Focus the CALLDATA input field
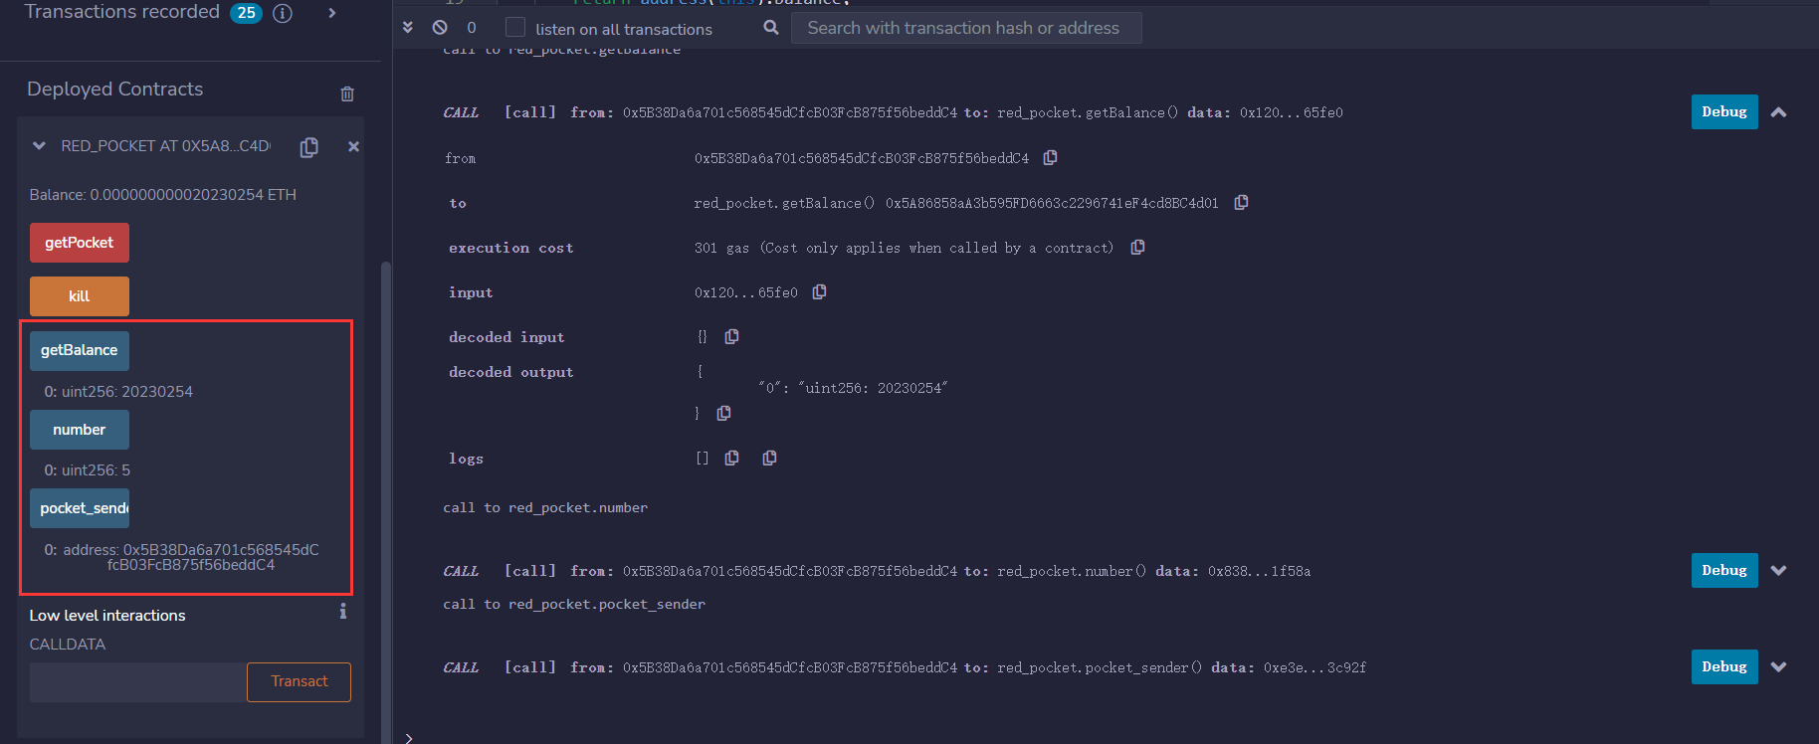1819x744 pixels. (138, 682)
